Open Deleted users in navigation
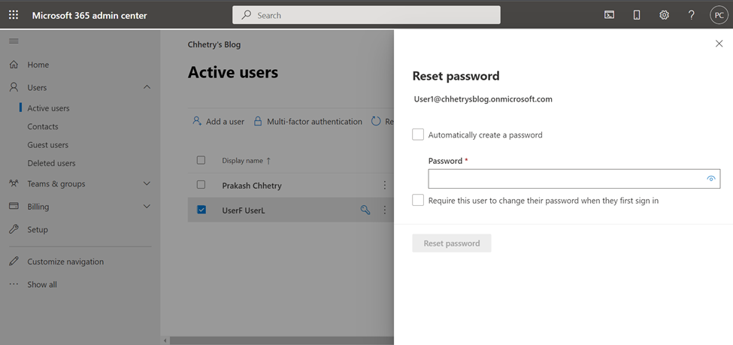The image size is (733, 345). pos(51,163)
